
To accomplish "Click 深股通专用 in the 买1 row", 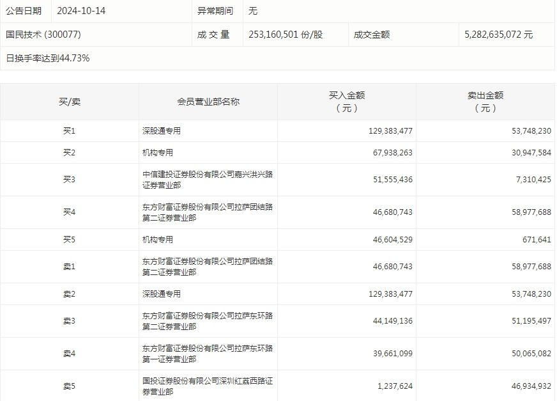I will [x=161, y=131].
